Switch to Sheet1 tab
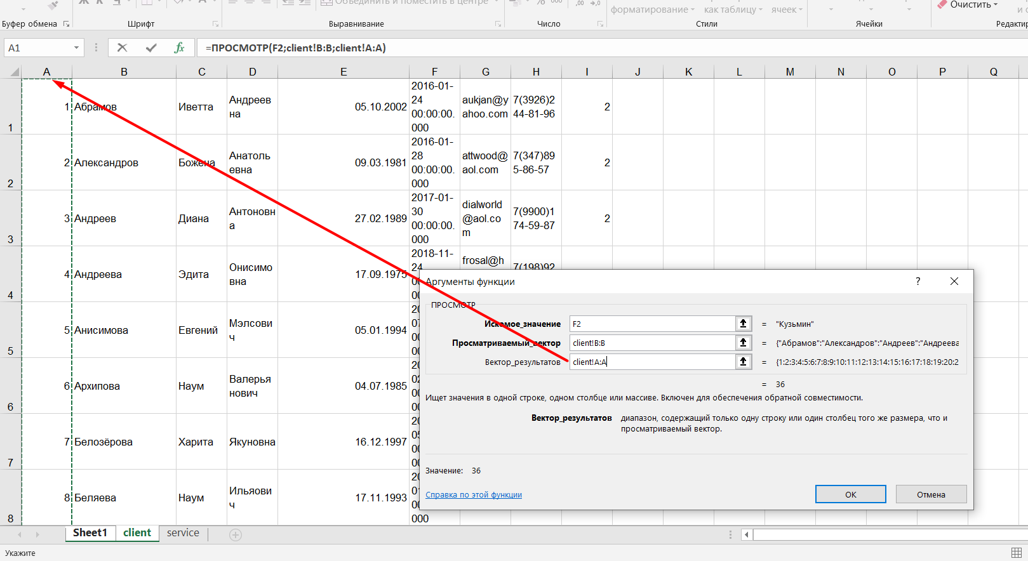Screen dimensions: 1028x561 click(90, 533)
